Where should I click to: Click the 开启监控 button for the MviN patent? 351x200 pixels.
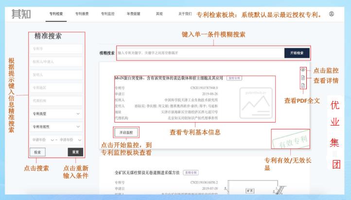click(x=126, y=132)
